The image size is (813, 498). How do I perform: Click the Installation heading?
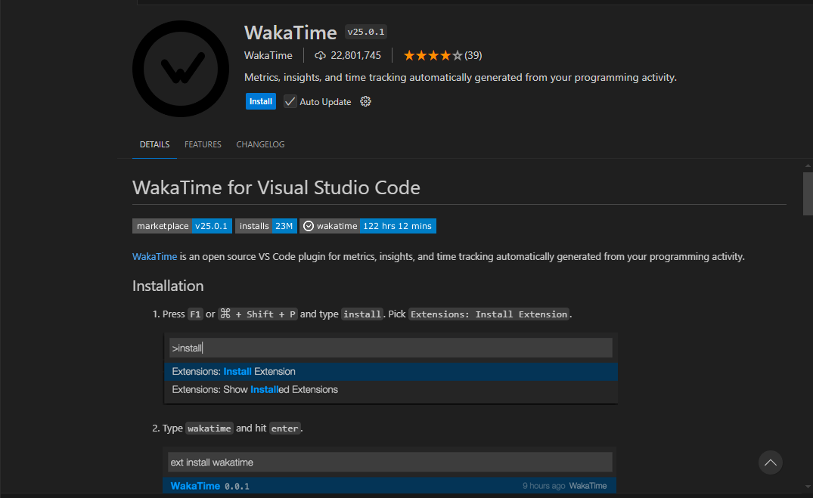pyautogui.click(x=168, y=286)
